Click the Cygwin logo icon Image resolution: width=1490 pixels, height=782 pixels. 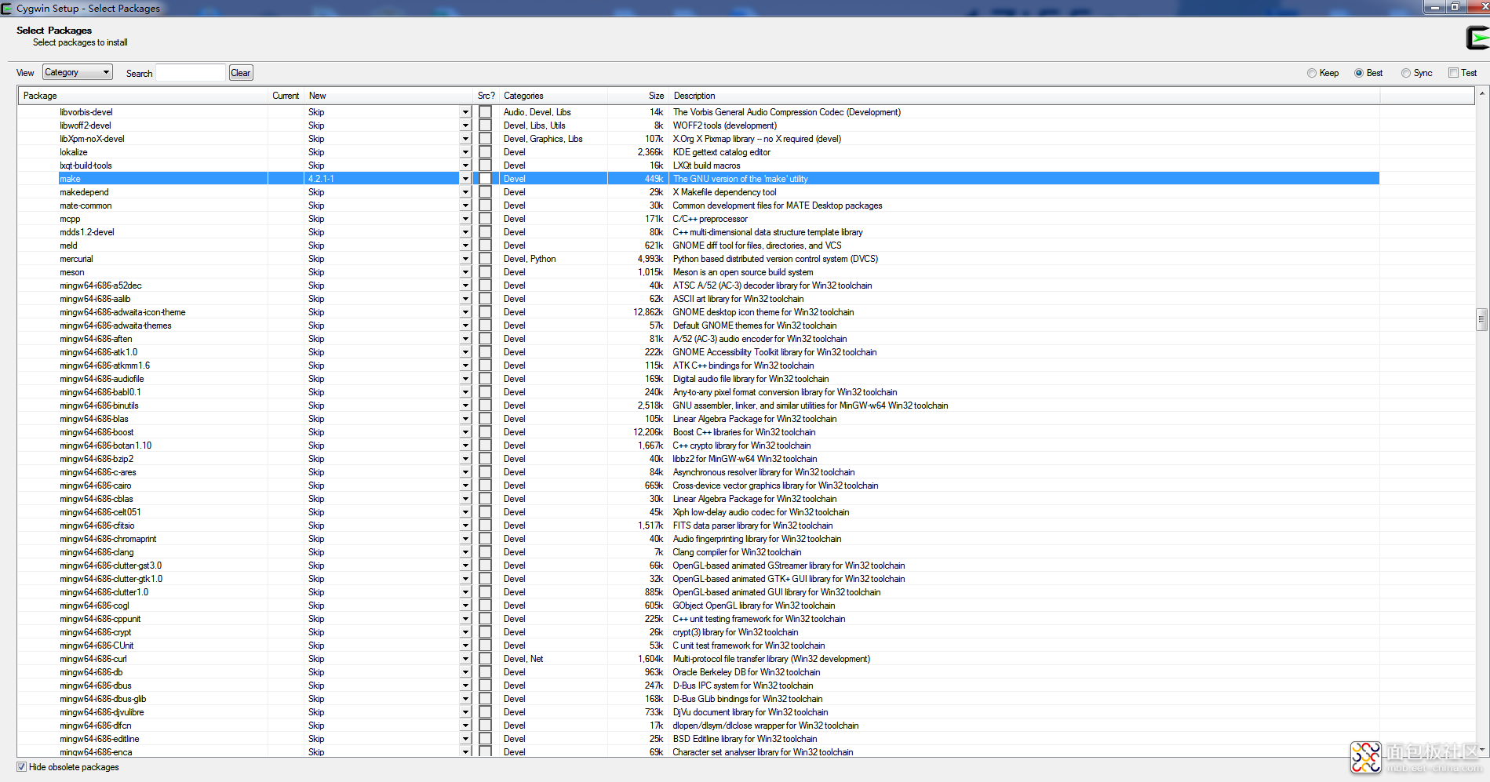click(x=1478, y=38)
